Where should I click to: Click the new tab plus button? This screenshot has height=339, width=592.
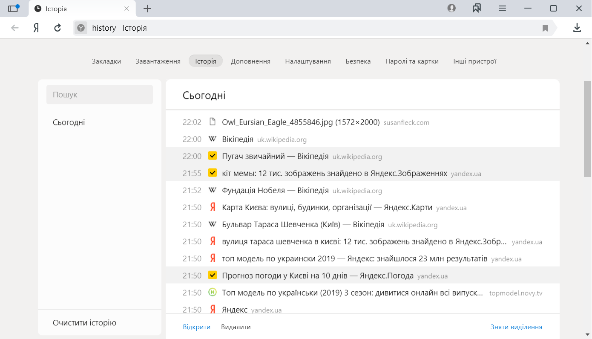pyautogui.click(x=147, y=9)
